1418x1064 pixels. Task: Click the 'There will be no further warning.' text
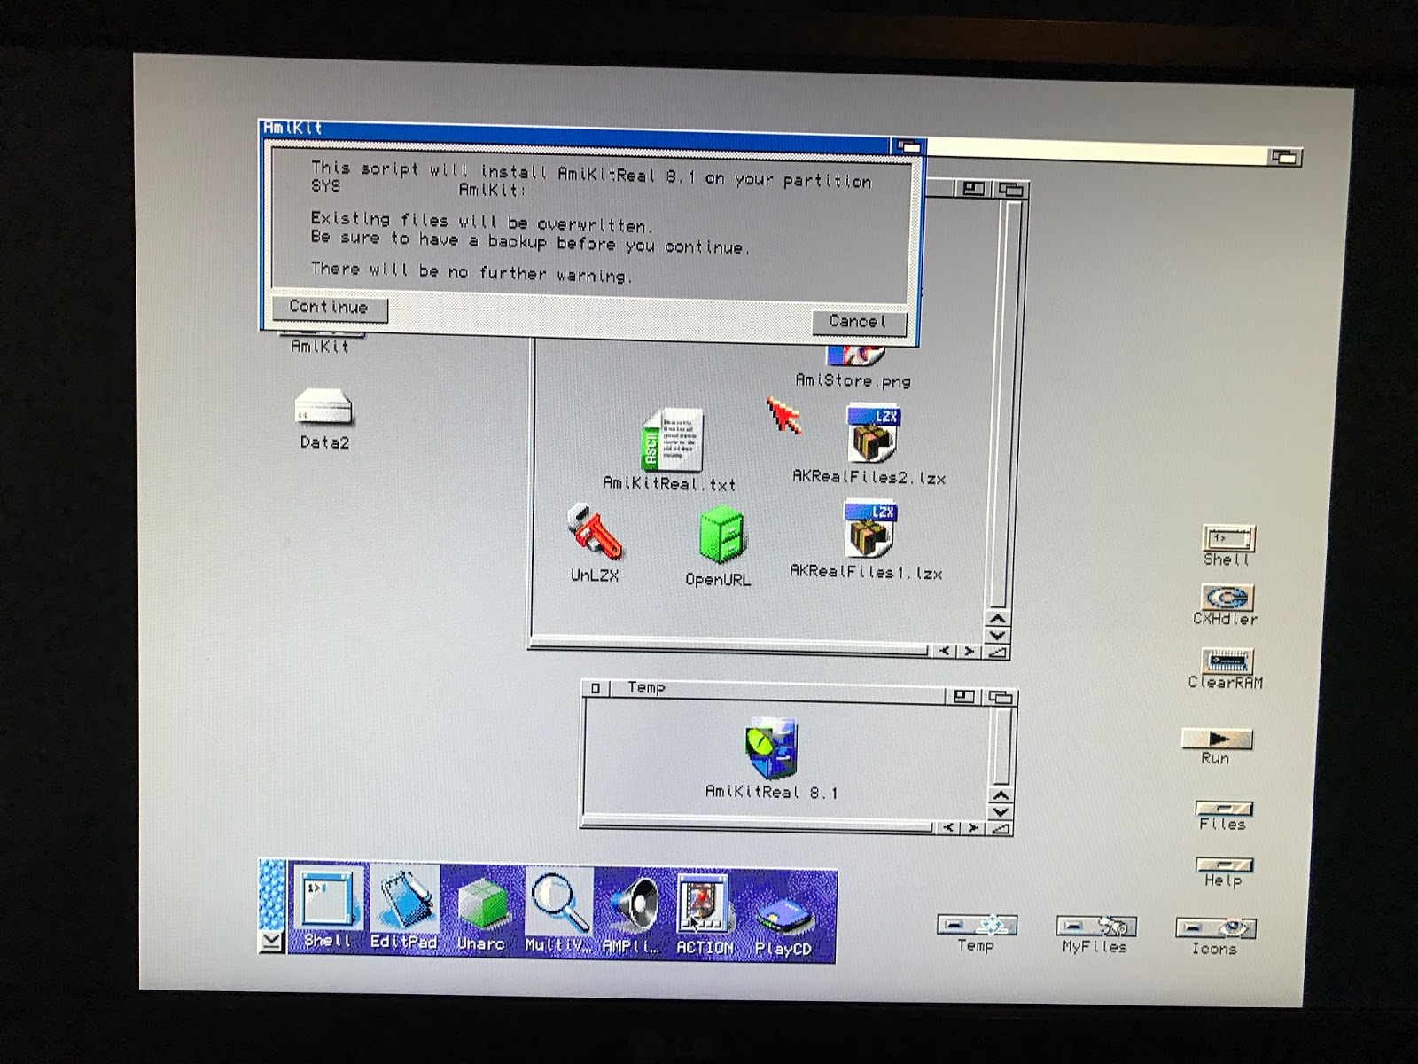471,272
